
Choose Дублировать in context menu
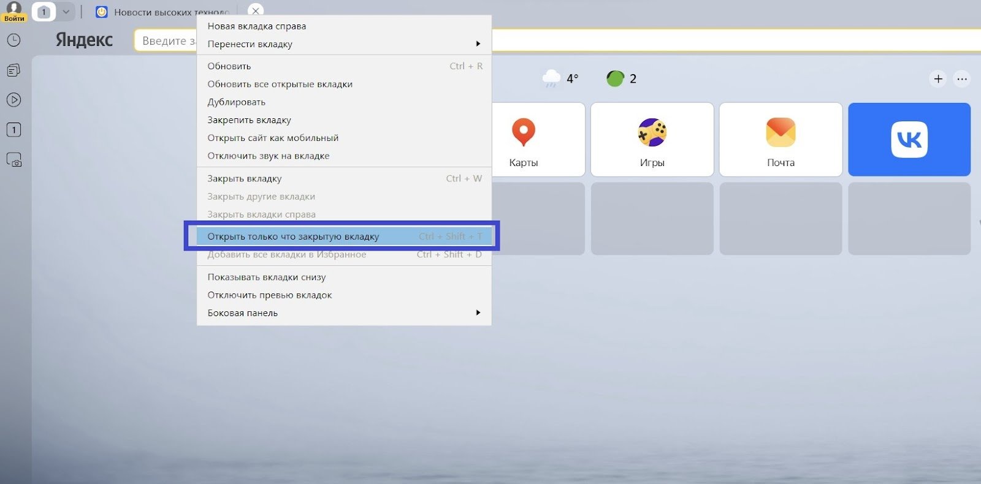344,102
